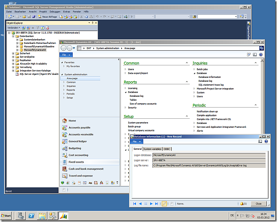
Task: Select MicrosoftDynamicsAXBaseline database
Action: tap(39, 46)
